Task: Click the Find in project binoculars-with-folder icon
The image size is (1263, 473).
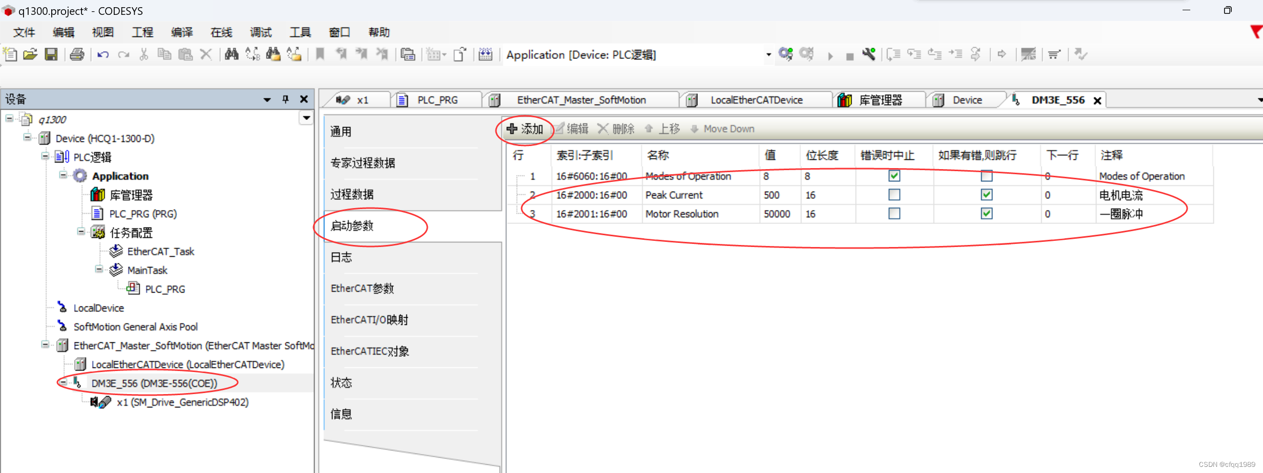Action: tap(273, 54)
